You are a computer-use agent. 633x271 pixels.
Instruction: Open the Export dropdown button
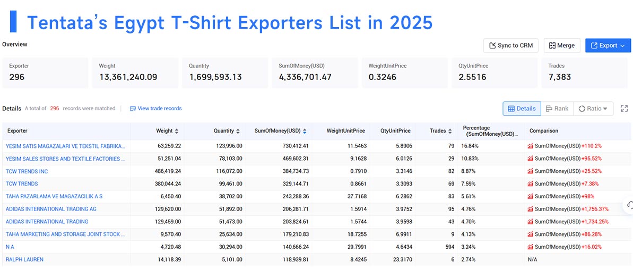point(608,46)
